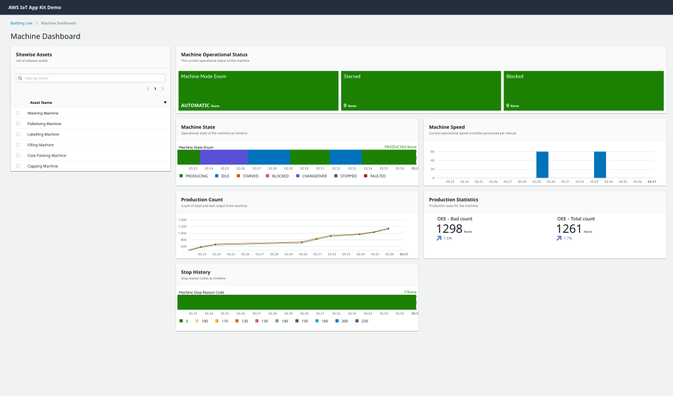Open the Bottling Line breadcrumb link
The height and width of the screenshot is (396, 673).
20,22
